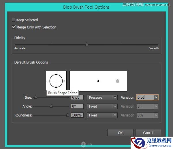
Task: Click the Merge Only with Selection label
Action: pos(36,27)
